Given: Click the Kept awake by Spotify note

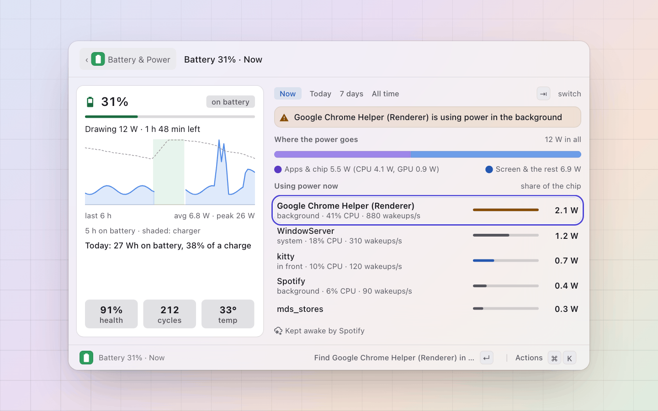Looking at the screenshot, I should click(x=325, y=331).
